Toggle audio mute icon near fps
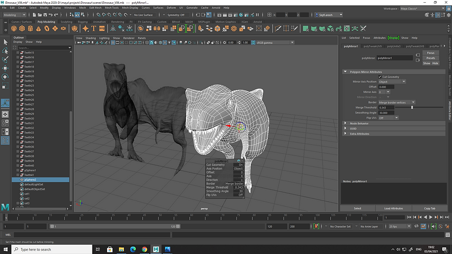This screenshot has height=254, width=452. click(433, 226)
